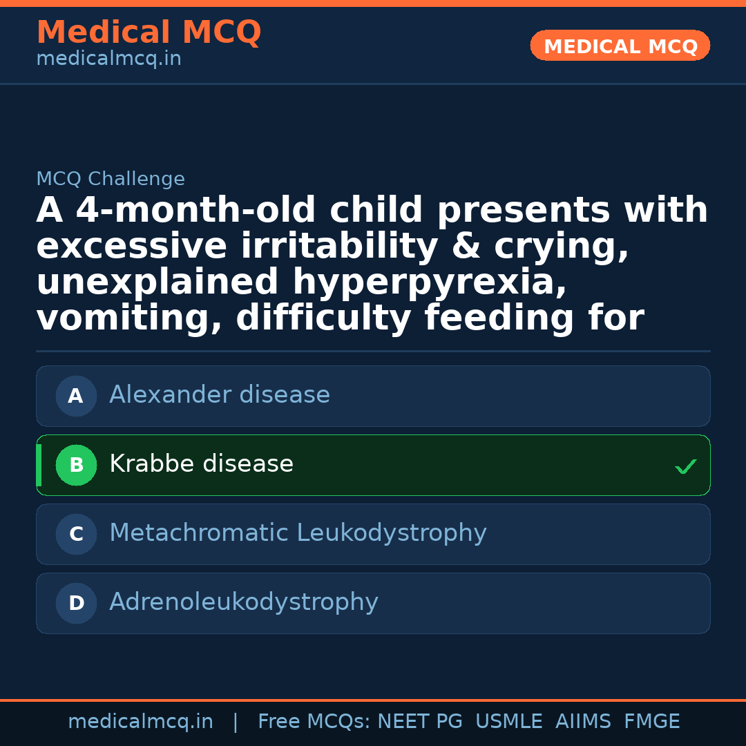Screen dimensions: 746x746
Task: Click the letter C option circle
Action: click(76, 535)
